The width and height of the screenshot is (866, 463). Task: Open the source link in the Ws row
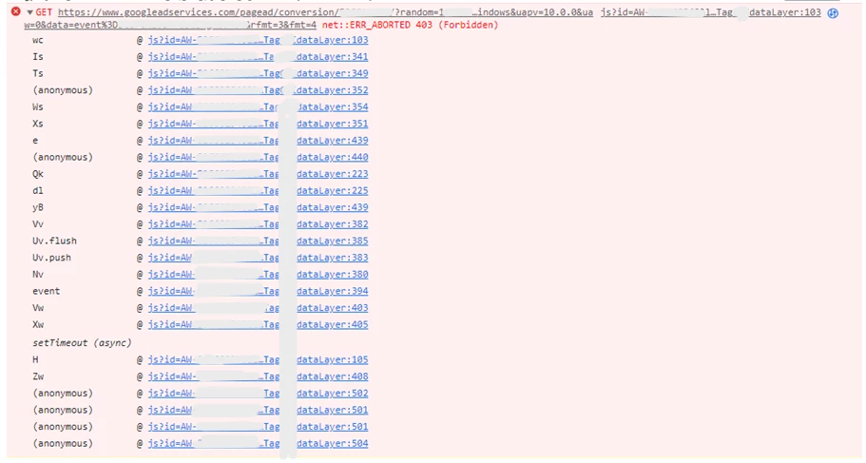click(258, 106)
